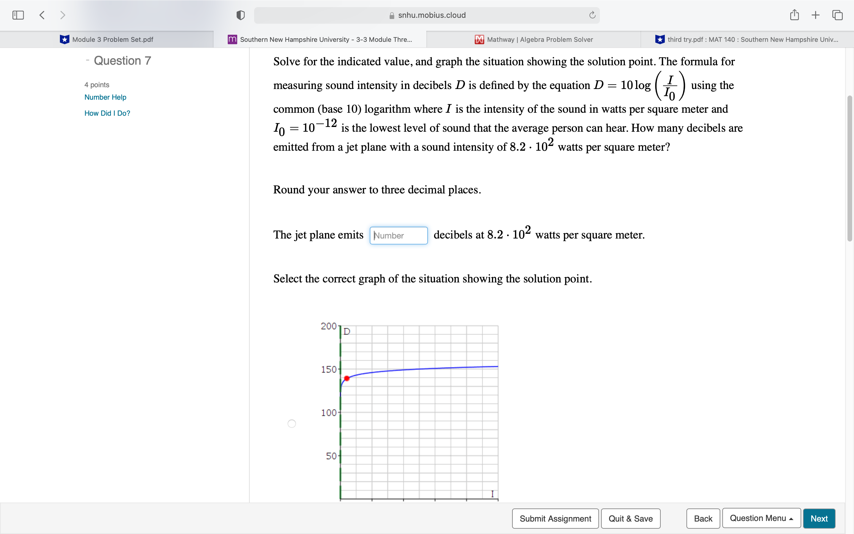Show the tab overview
This screenshot has height=534, width=854.
point(837,15)
